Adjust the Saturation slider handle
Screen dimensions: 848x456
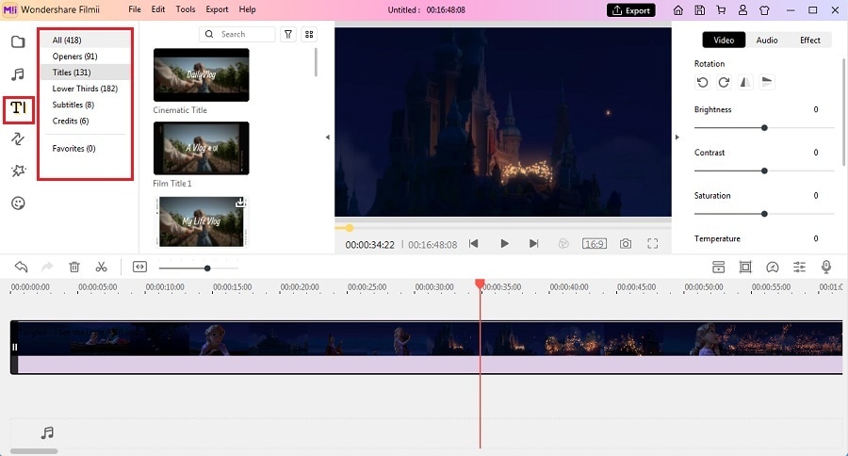click(764, 214)
